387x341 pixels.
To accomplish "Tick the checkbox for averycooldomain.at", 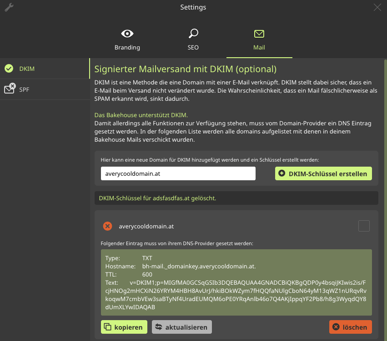I will [364, 226].
